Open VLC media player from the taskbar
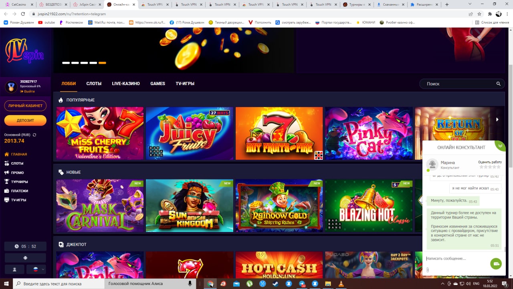 (x=341, y=284)
